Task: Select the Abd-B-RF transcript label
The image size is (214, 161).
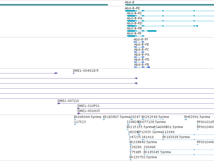Action: [x=134, y=33]
